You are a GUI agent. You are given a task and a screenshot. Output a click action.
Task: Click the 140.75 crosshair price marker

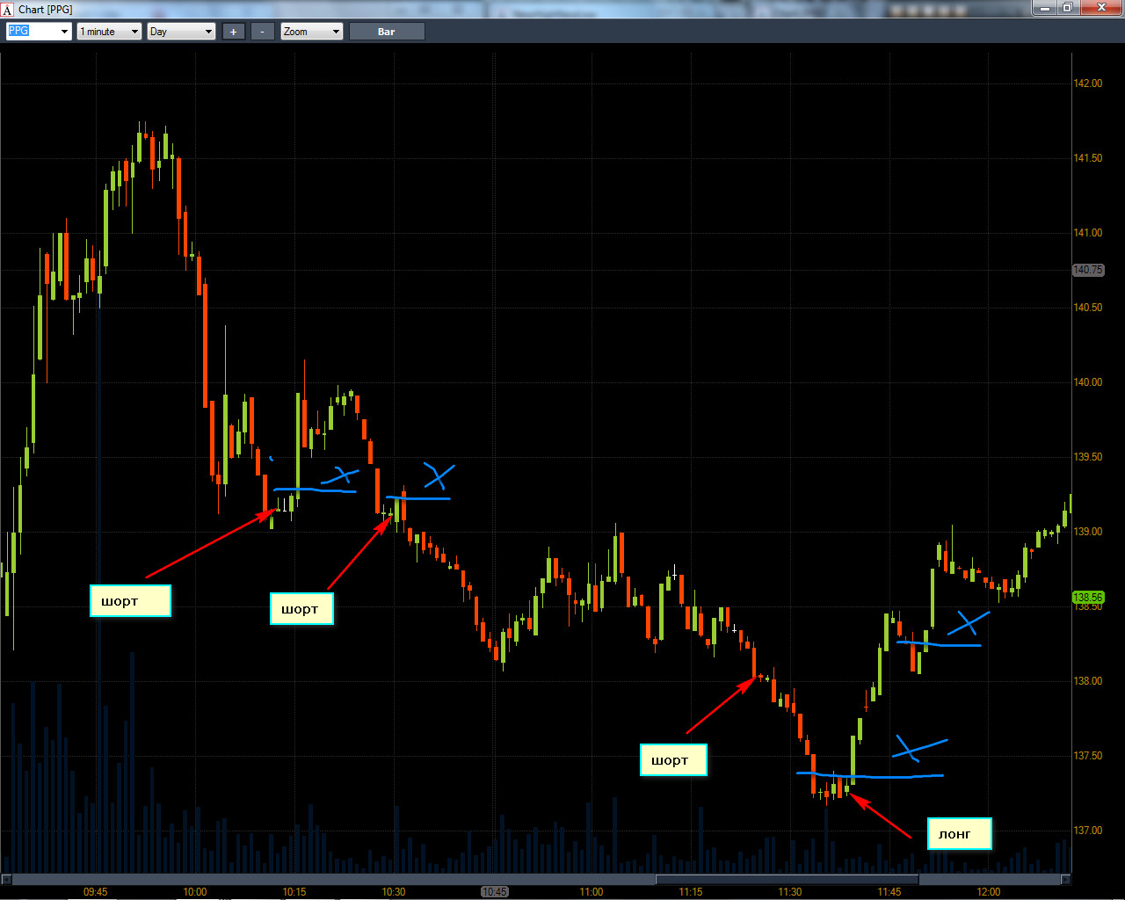[x=1088, y=270]
